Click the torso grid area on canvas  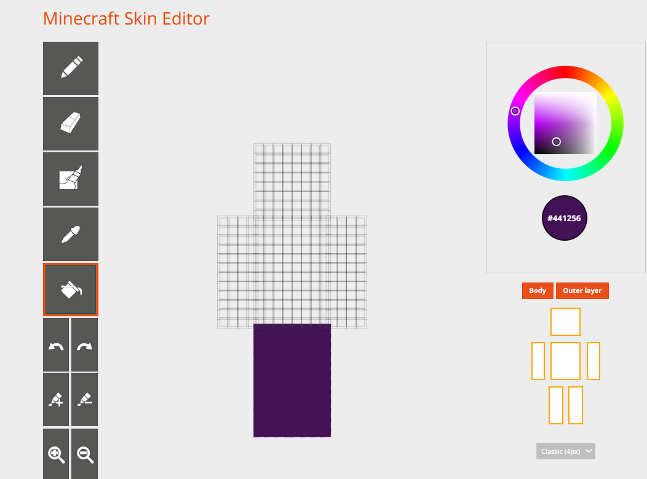(x=292, y=272)
